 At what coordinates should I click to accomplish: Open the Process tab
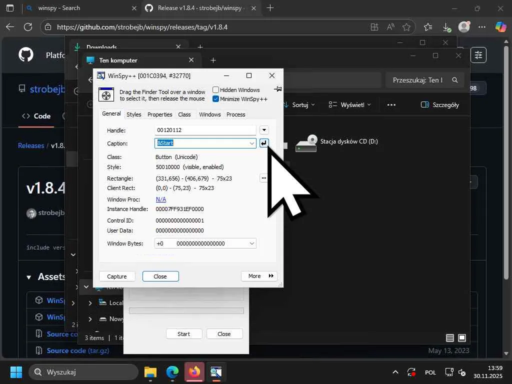pyautogui.click(x=236, y=114)
